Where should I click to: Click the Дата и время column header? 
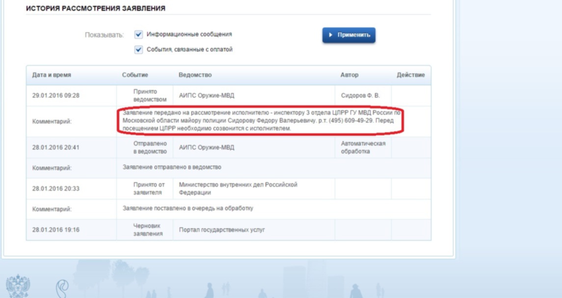(52, 75)
